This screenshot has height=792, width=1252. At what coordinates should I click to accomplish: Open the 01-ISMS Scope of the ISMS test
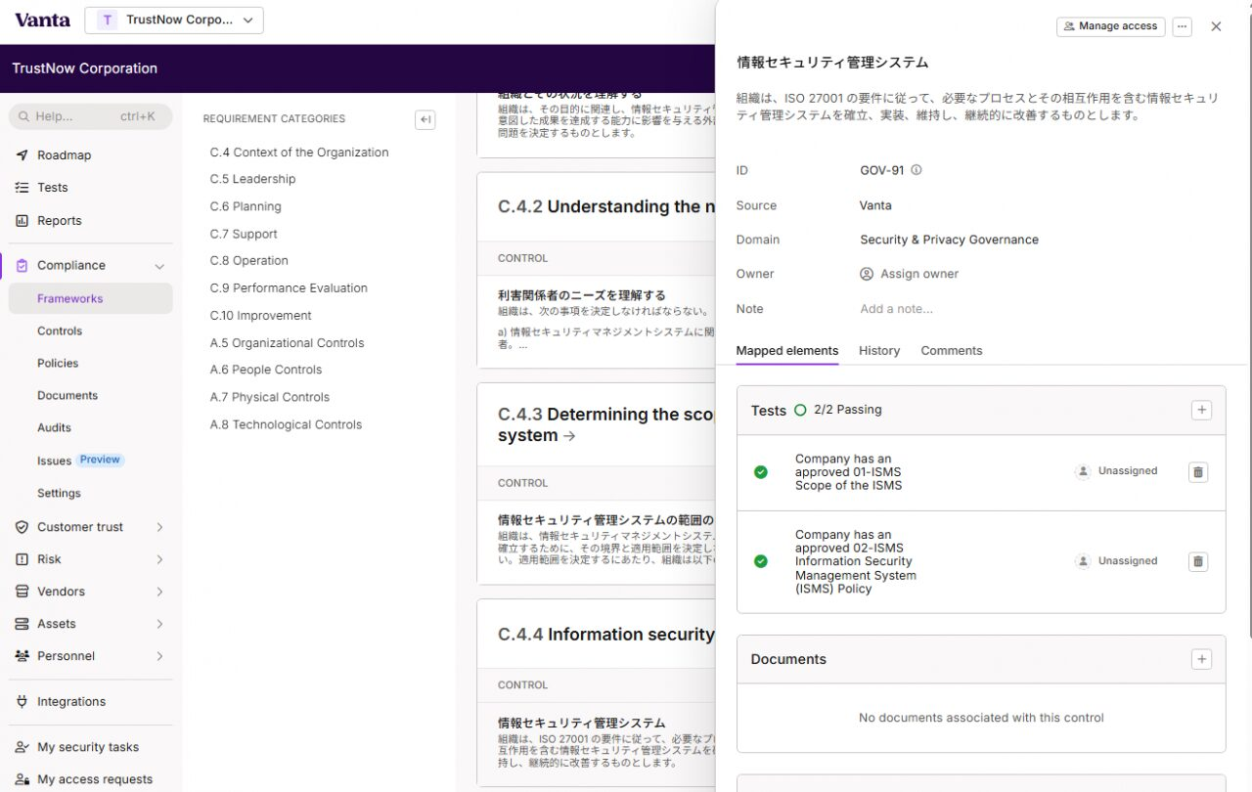[x=848, y=472]
